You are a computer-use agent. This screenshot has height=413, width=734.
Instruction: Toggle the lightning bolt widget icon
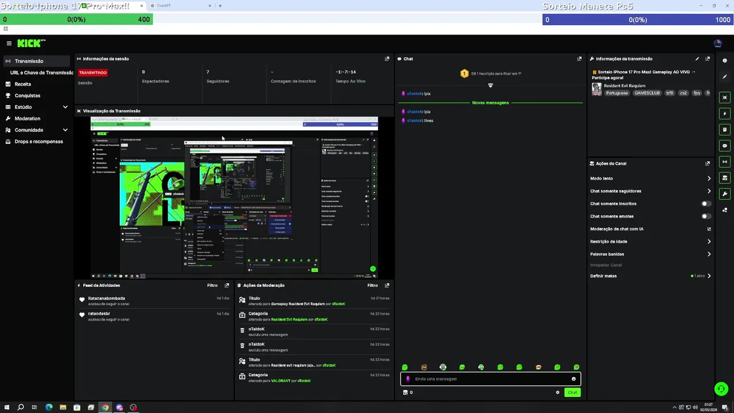[x=725, y=114]
